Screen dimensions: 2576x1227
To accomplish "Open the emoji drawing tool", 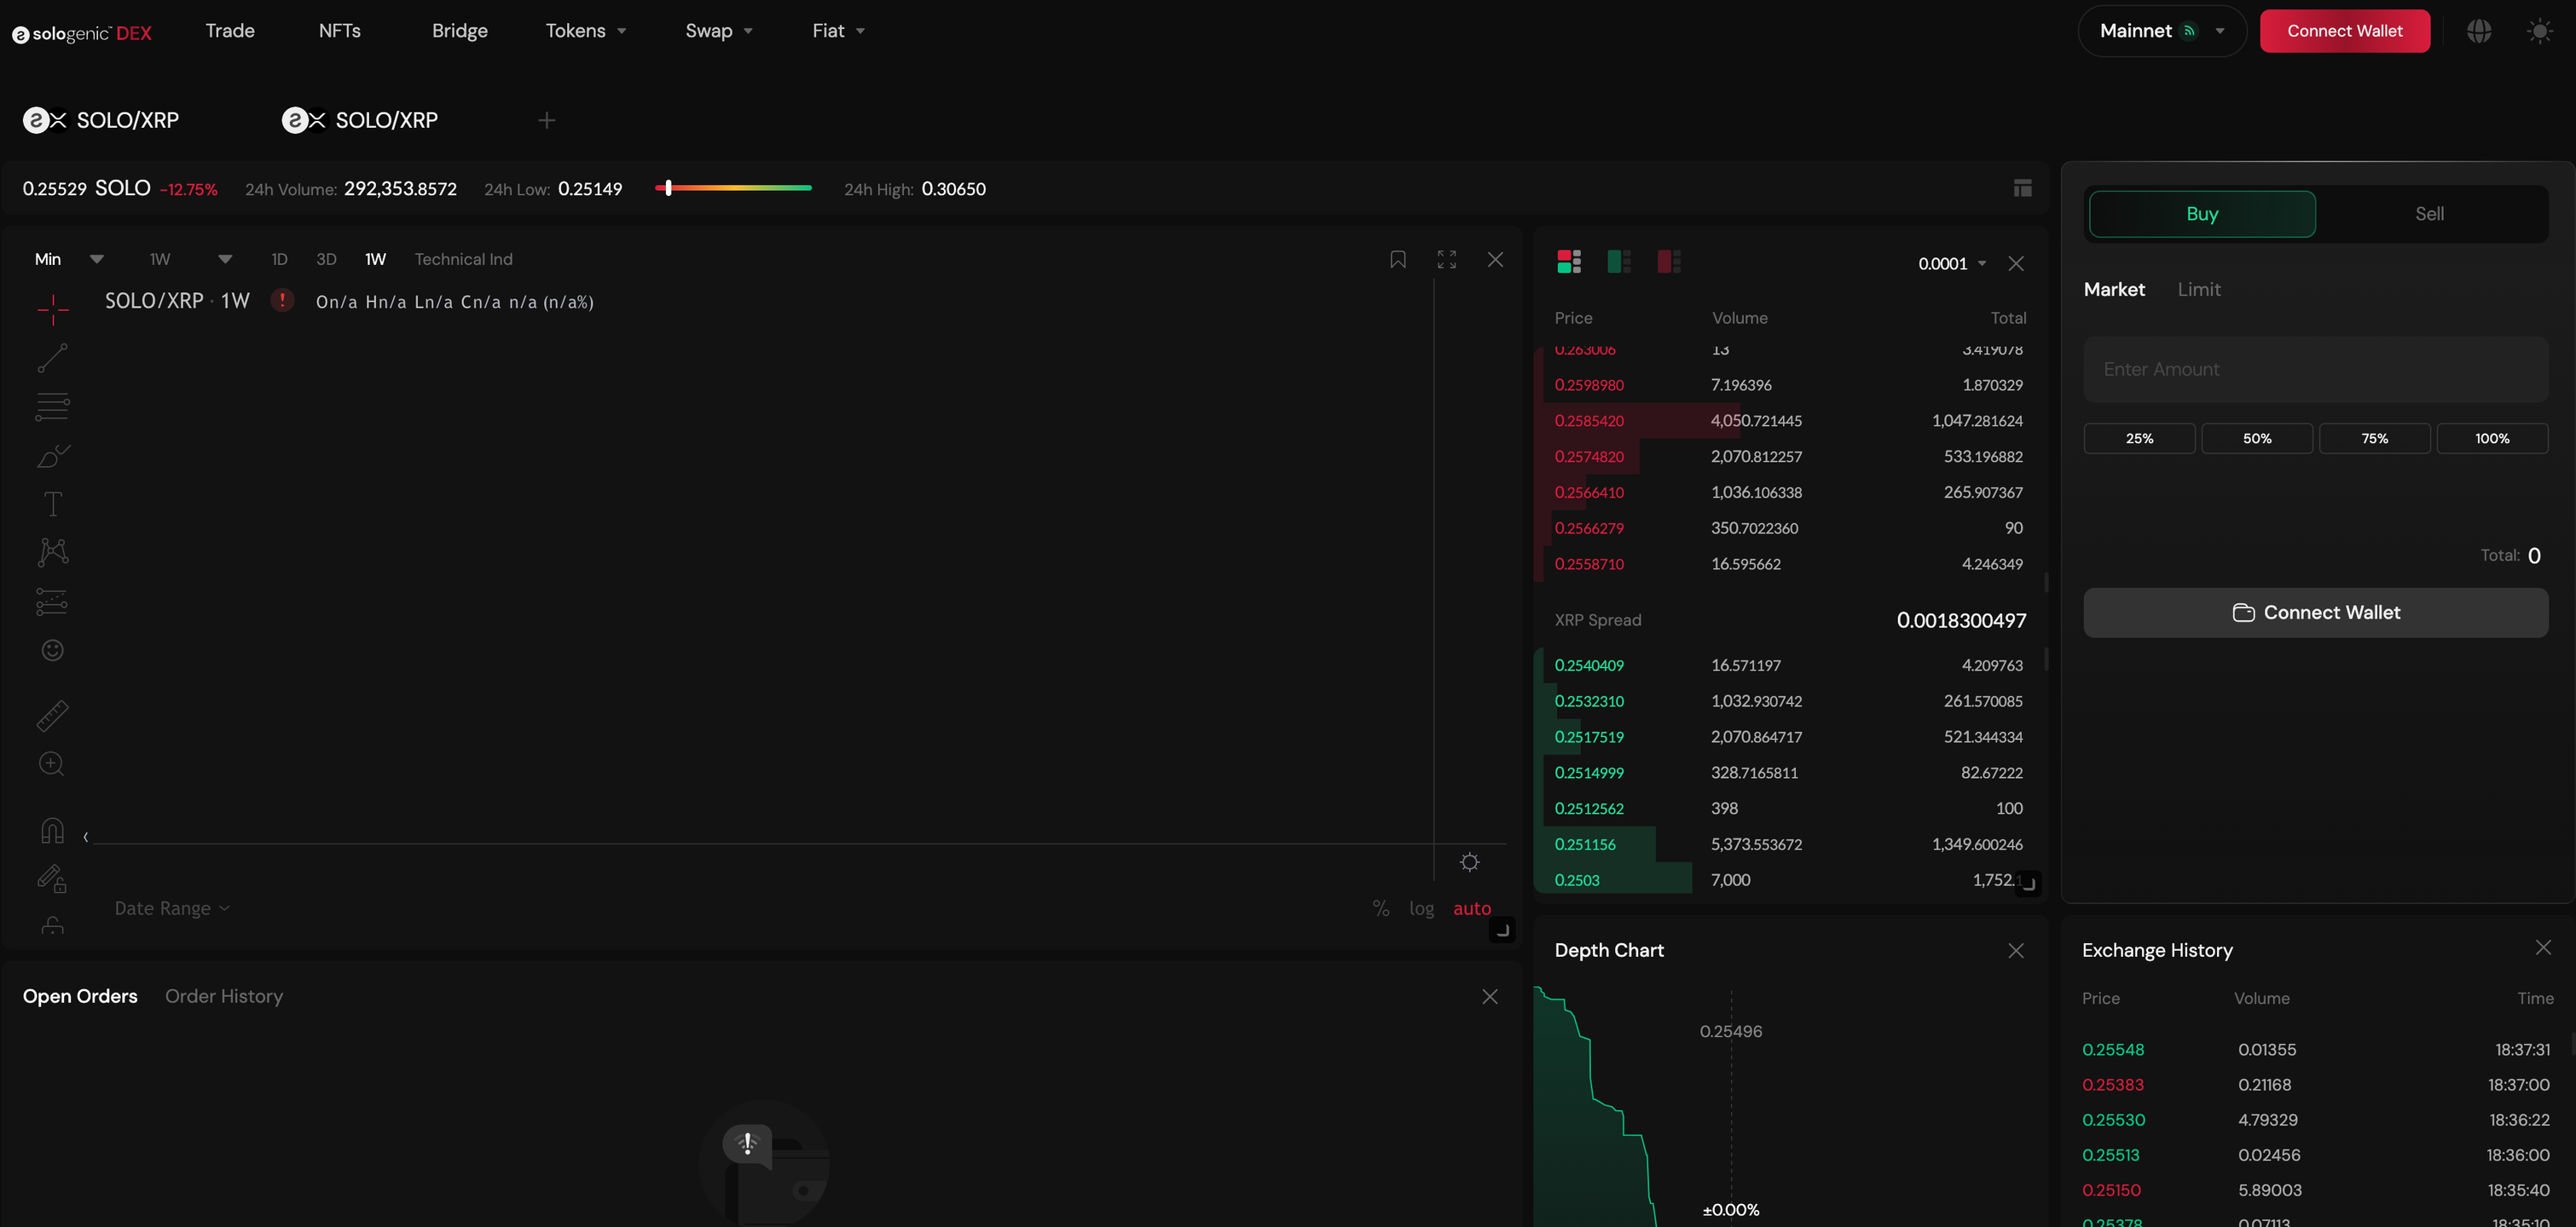I will [x=52, y=649].
